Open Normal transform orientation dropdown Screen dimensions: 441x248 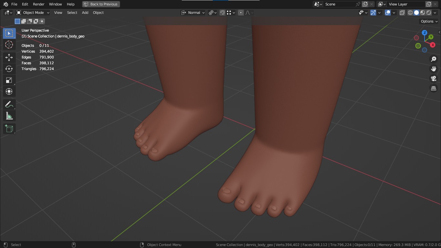pos(193,13)
